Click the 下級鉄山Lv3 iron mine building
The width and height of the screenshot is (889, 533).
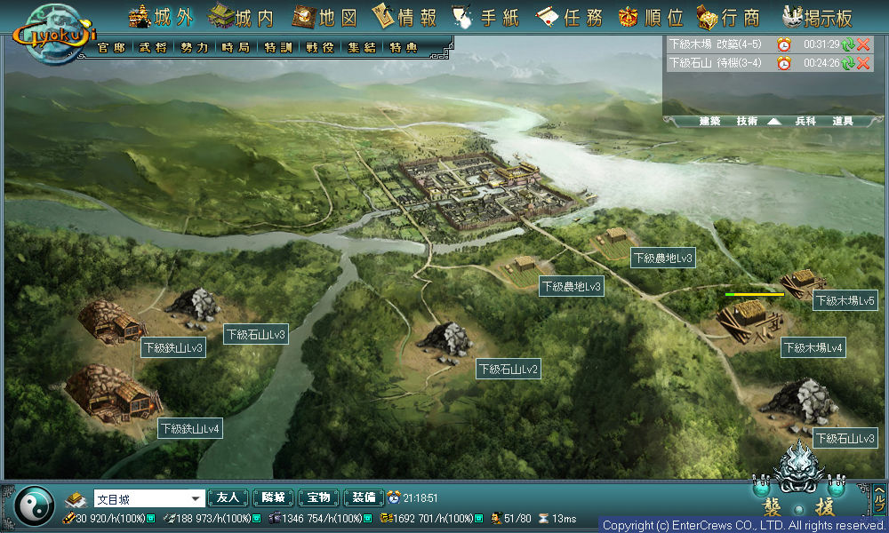pos(111,322)
